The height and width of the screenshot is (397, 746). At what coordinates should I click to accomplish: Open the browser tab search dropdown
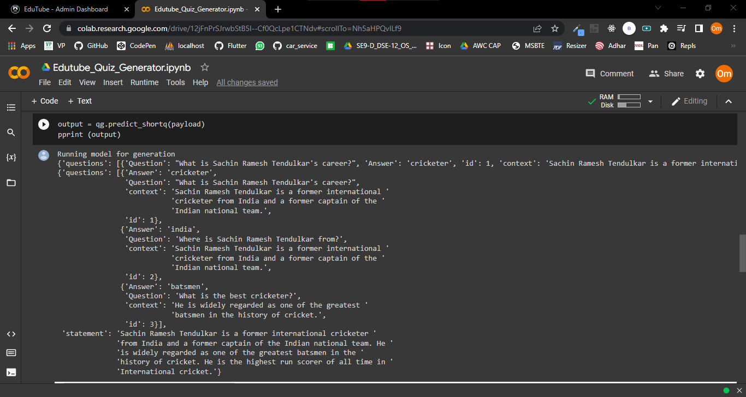658,8
